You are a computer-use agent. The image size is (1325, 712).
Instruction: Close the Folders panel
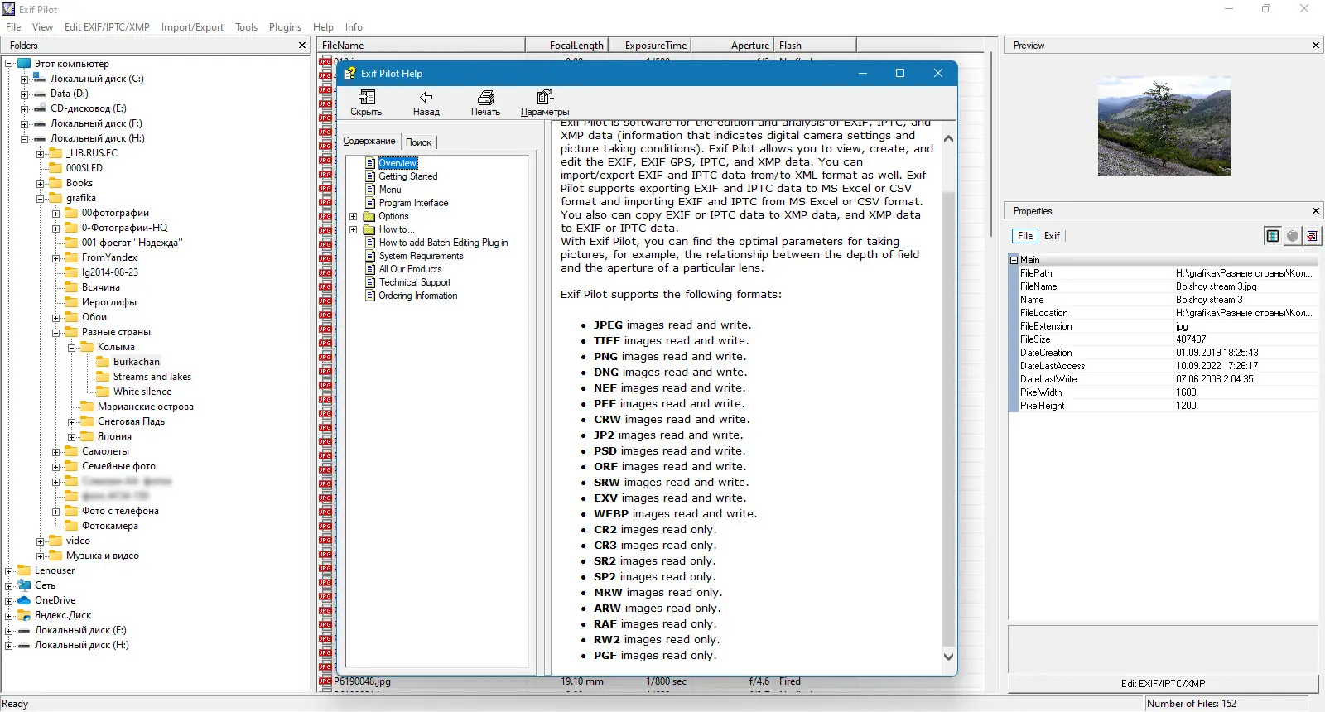[302, 46]
